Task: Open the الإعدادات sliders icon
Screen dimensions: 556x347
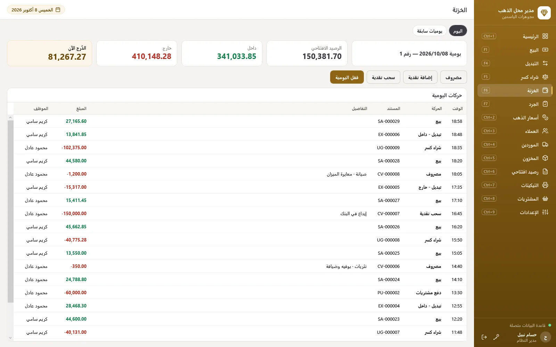Action: click(545, 212)
